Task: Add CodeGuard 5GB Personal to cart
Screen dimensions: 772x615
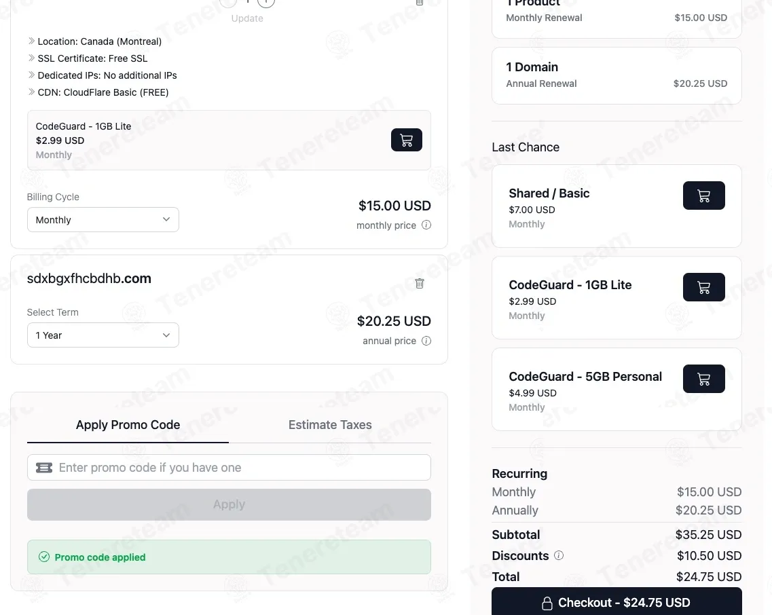Action: 703,379
